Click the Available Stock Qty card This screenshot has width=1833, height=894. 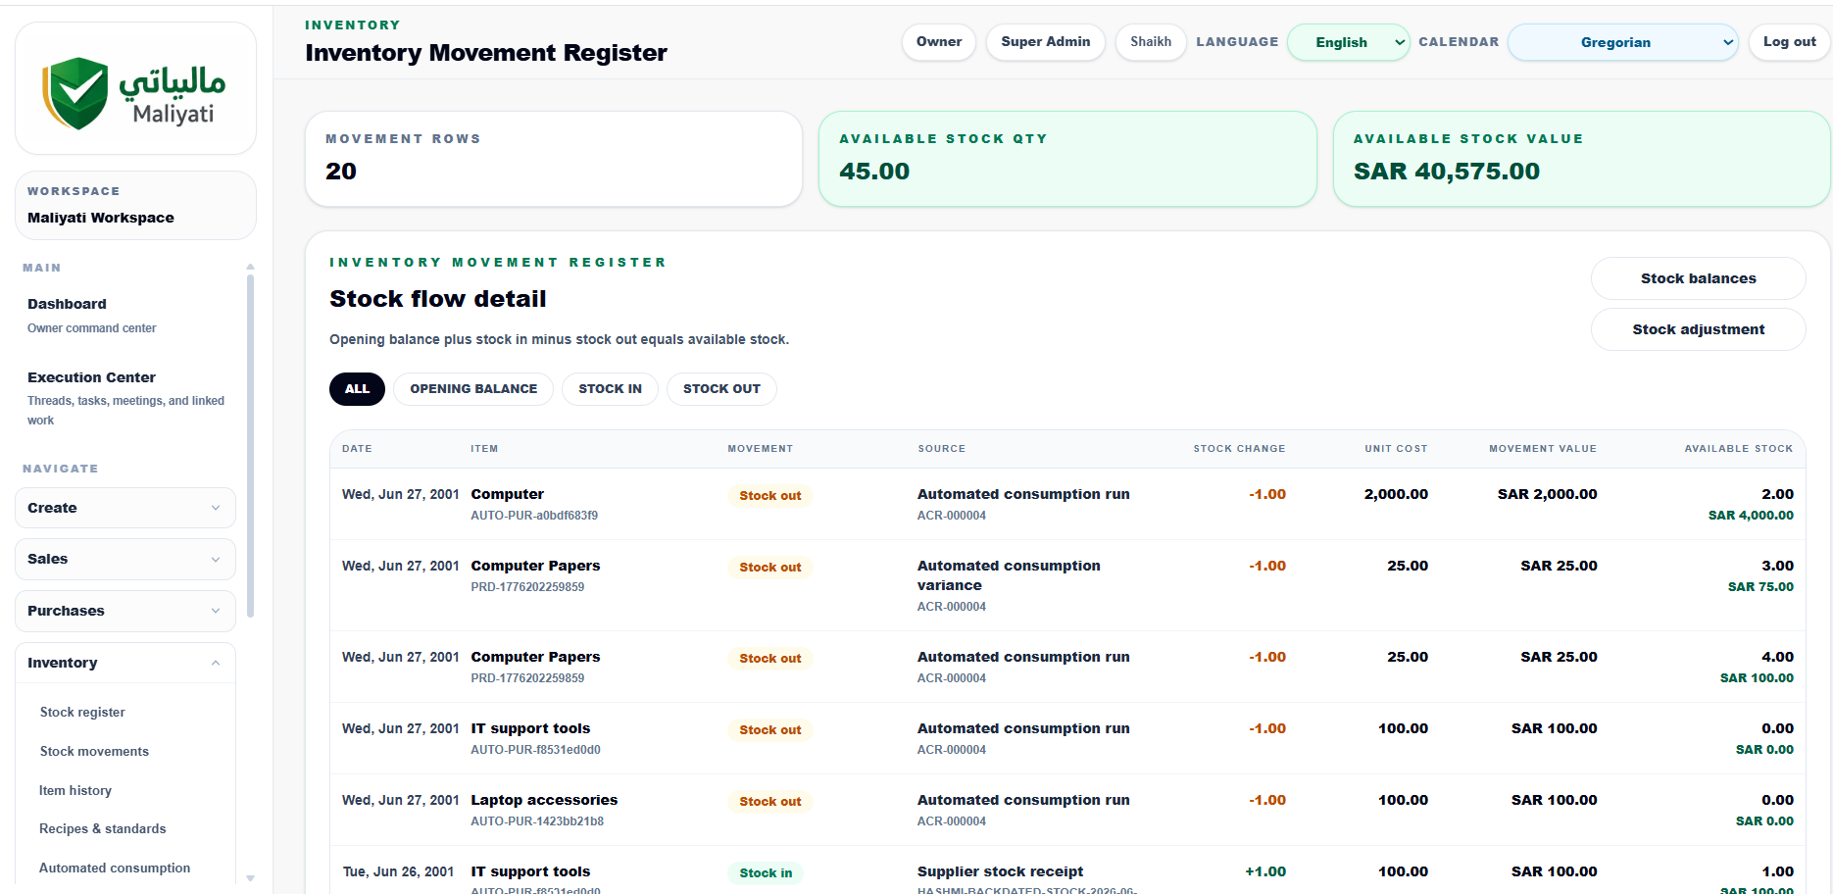click(x=1067, y=159)
